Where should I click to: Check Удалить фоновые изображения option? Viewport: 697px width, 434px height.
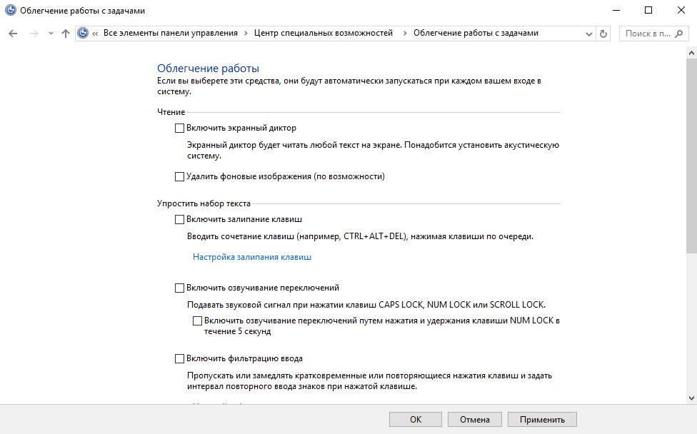coord(179,176)
